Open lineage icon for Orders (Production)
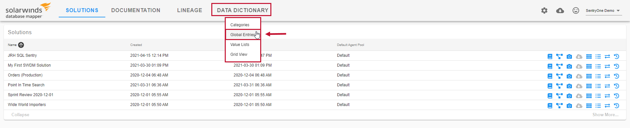Screen dimensions: 630x128 pos(559,76)
